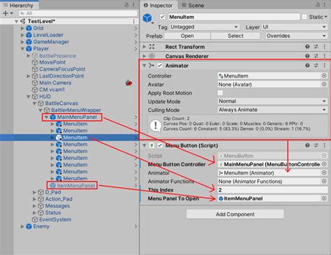Toggle the Static checkbox

(304, 17)
